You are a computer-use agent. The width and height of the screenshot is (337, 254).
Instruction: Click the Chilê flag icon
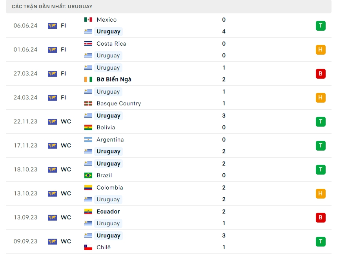88,247
